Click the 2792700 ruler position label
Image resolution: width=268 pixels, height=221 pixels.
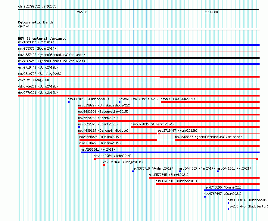tap(81, 12)
